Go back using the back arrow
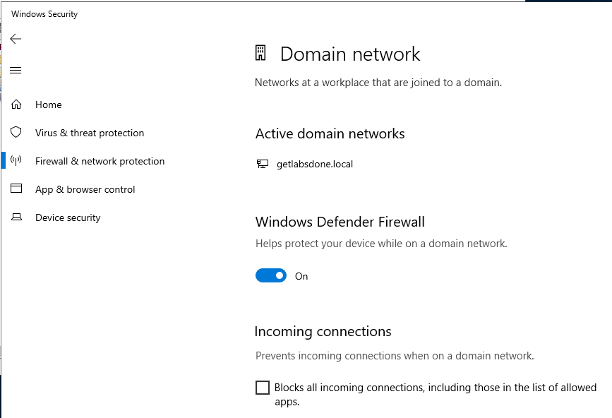The height and width of the screenshot is (418, 612). (16, 39)
